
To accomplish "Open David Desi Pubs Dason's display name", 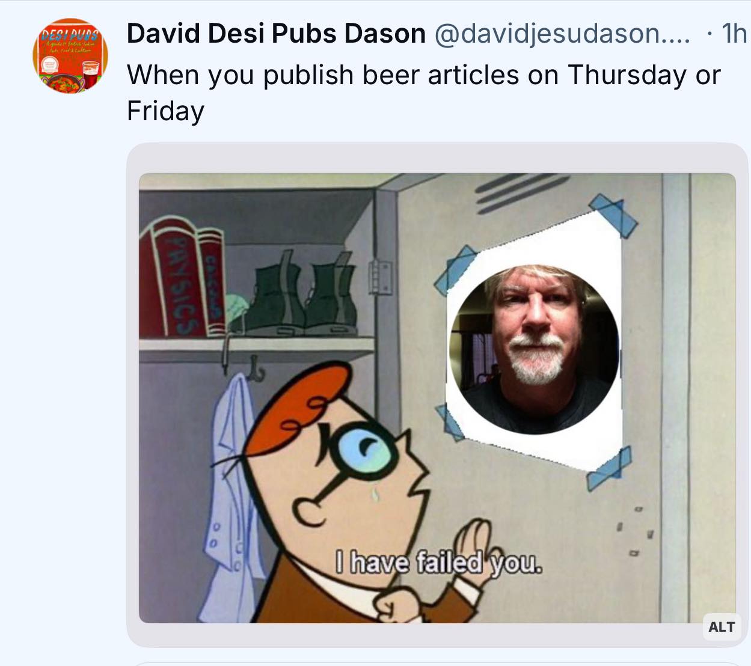I will click(x=276, y=33).
